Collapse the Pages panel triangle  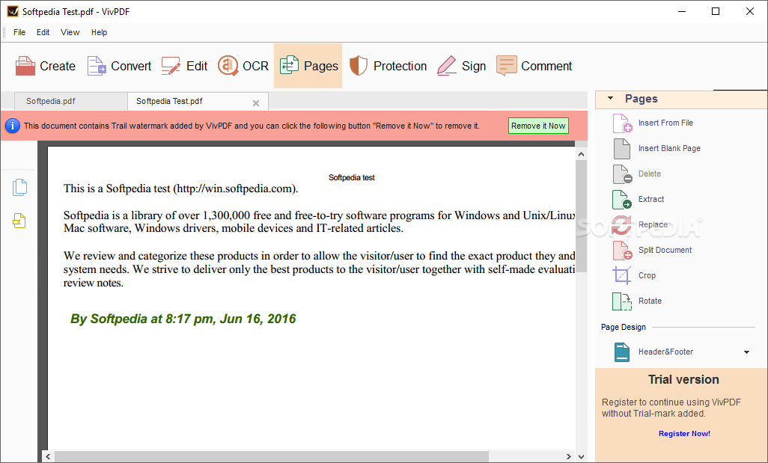point(610,99)
